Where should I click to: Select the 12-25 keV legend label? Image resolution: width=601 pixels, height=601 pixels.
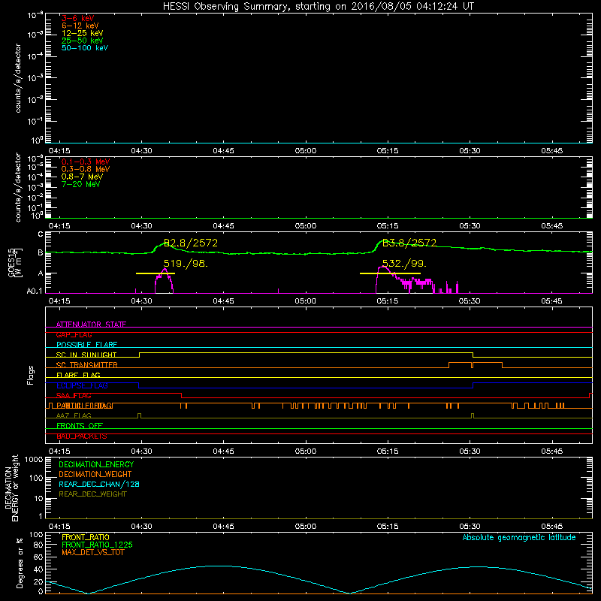click(83, 33)
